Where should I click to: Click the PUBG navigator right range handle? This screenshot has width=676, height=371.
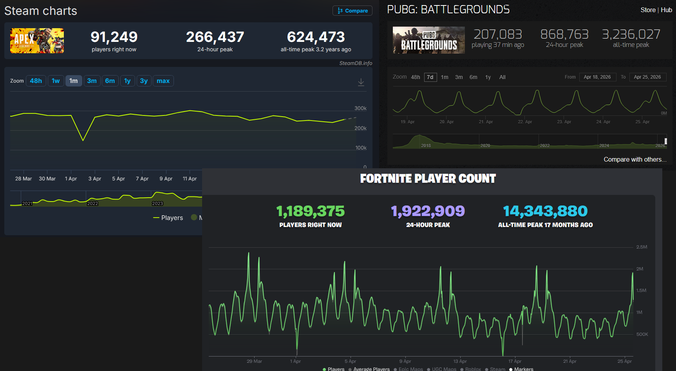[x=665, y=141]
